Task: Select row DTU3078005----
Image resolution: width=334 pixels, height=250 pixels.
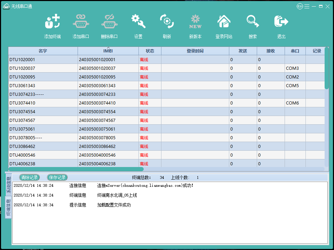Action: point(167,138)
